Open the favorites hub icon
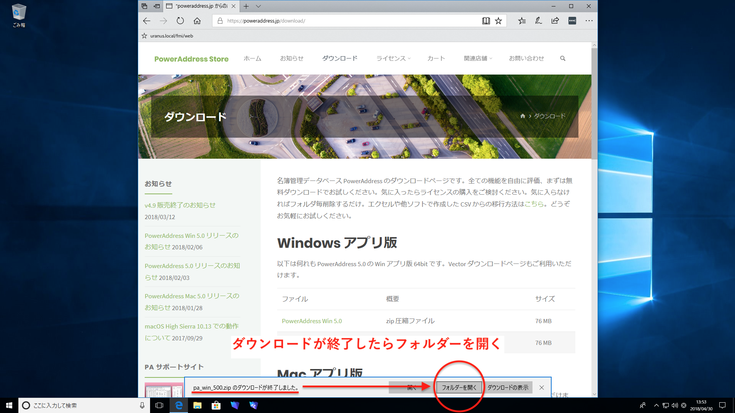The height and width of the screenshot is (413, 735). pyautogui.click(x=522, y=21)
